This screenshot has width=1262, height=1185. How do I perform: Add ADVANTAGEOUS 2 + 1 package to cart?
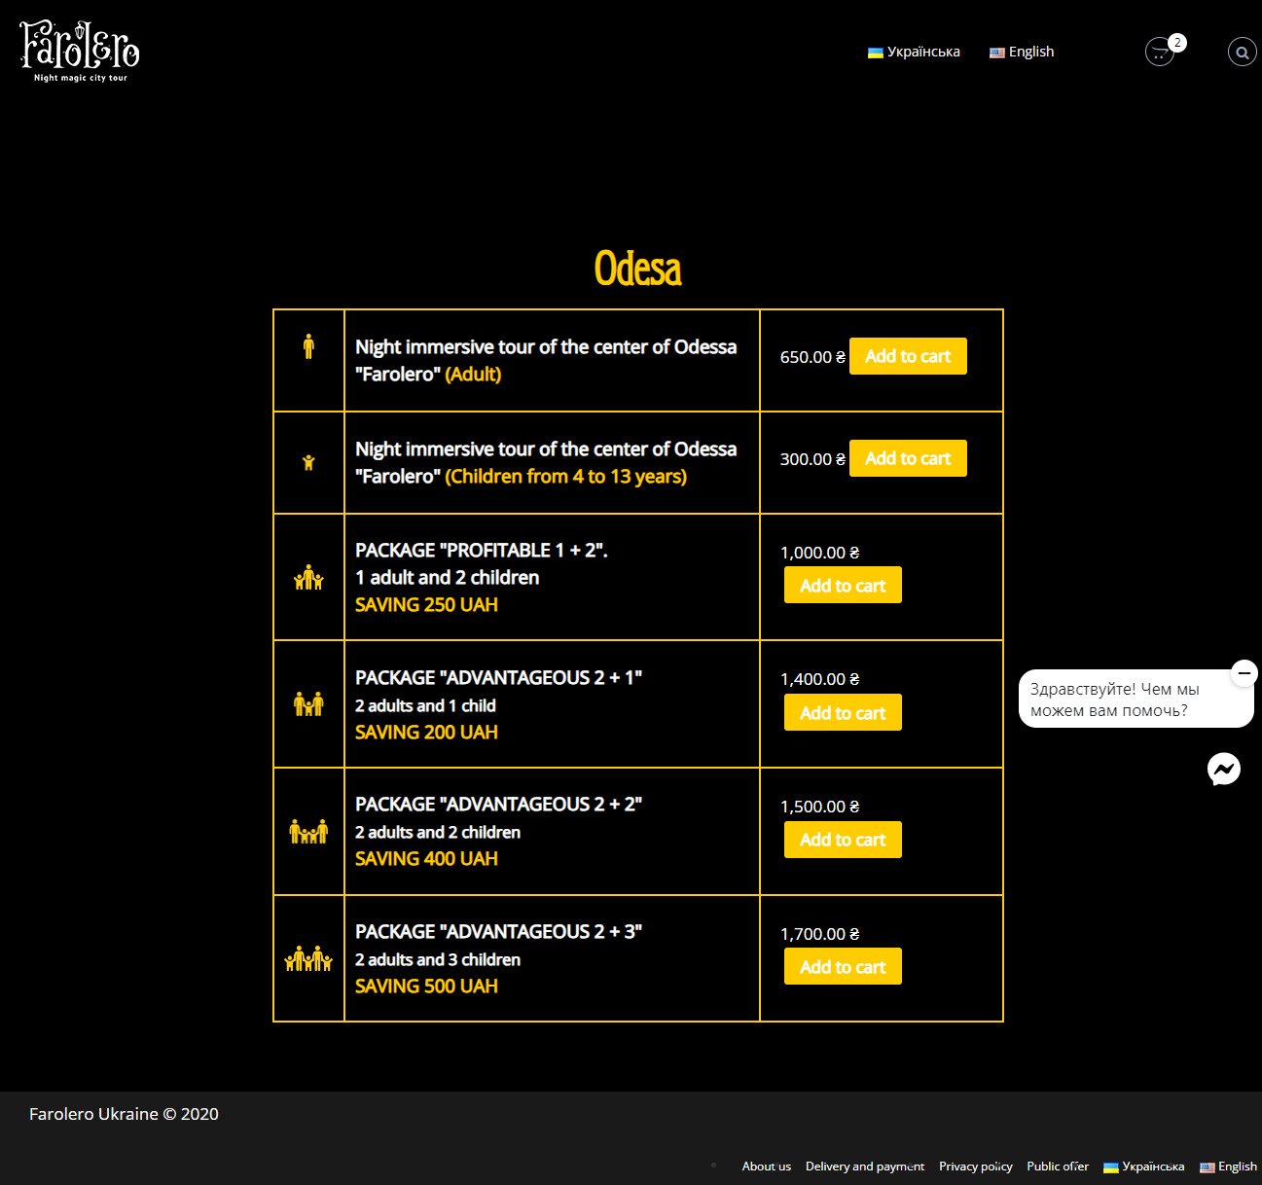tap(842, 713)
